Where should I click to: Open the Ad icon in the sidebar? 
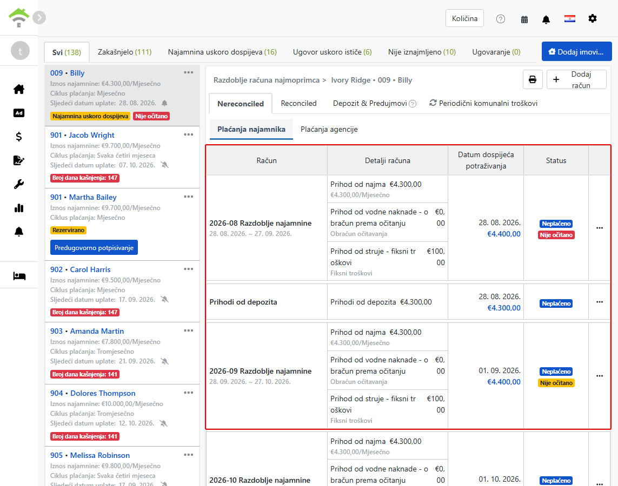click(19, 113)
